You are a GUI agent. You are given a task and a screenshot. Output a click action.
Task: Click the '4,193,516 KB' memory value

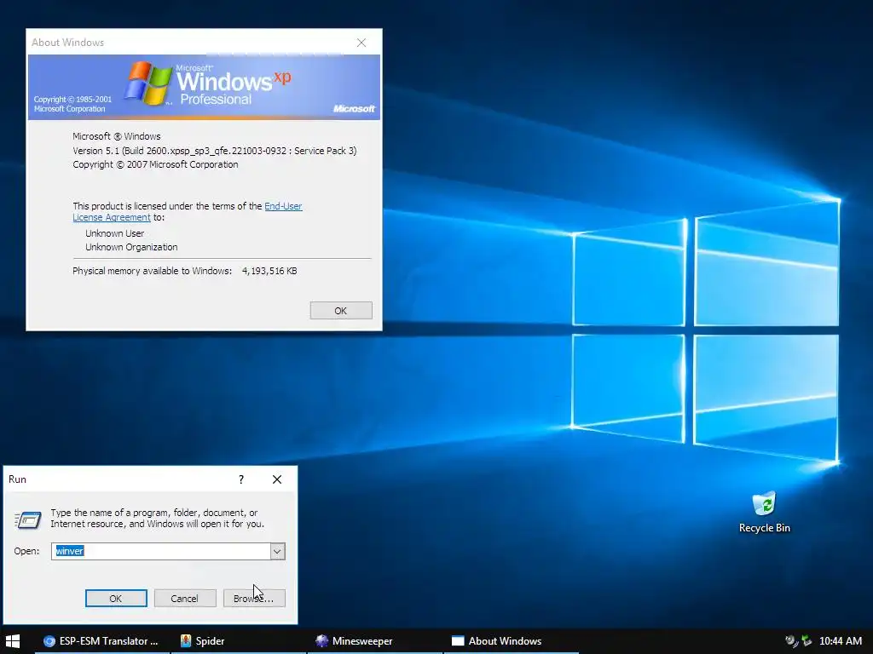pyautogui.click(x=269, y=272)
